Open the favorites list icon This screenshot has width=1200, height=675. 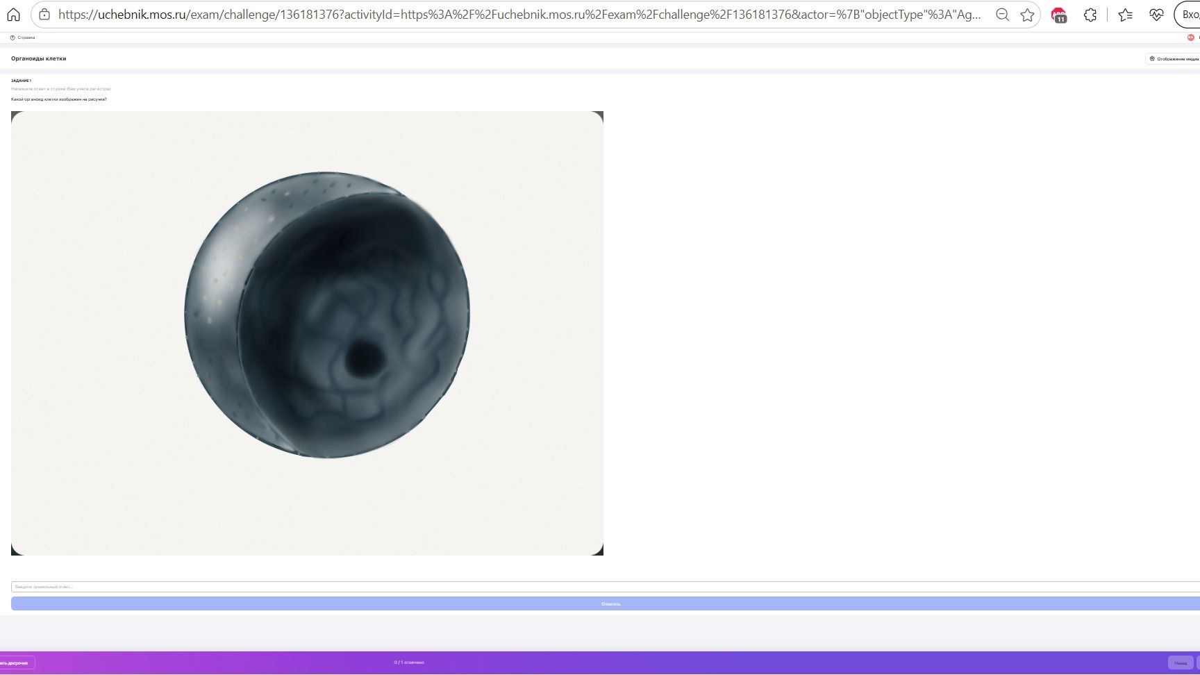1126,15
